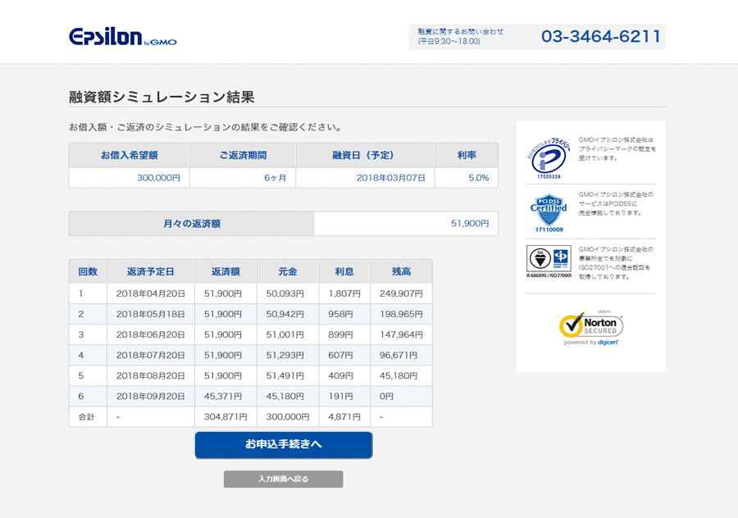The image size is (738, 518).
Task: Click the ISO 27001 certification badge
Action: tap(549, 261)
